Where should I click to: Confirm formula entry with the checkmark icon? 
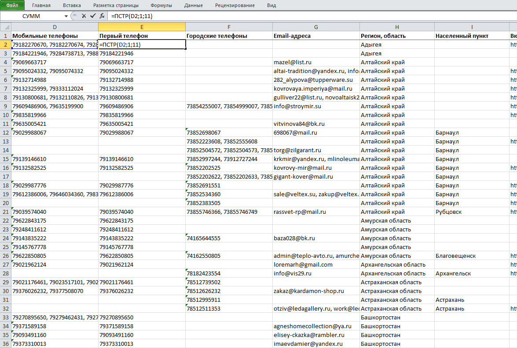click(x=93, y=16)
